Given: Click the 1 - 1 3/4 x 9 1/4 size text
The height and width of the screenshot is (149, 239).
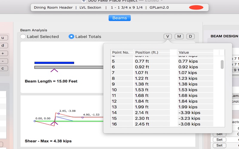Looking at the screenshot, I should click(x=126, y=7).
